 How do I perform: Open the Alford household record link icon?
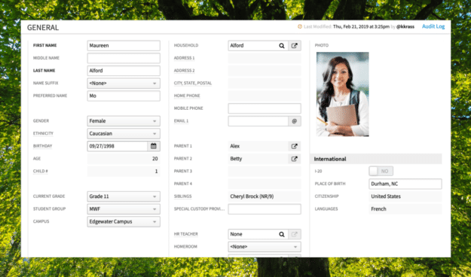(x=295, y=46)
